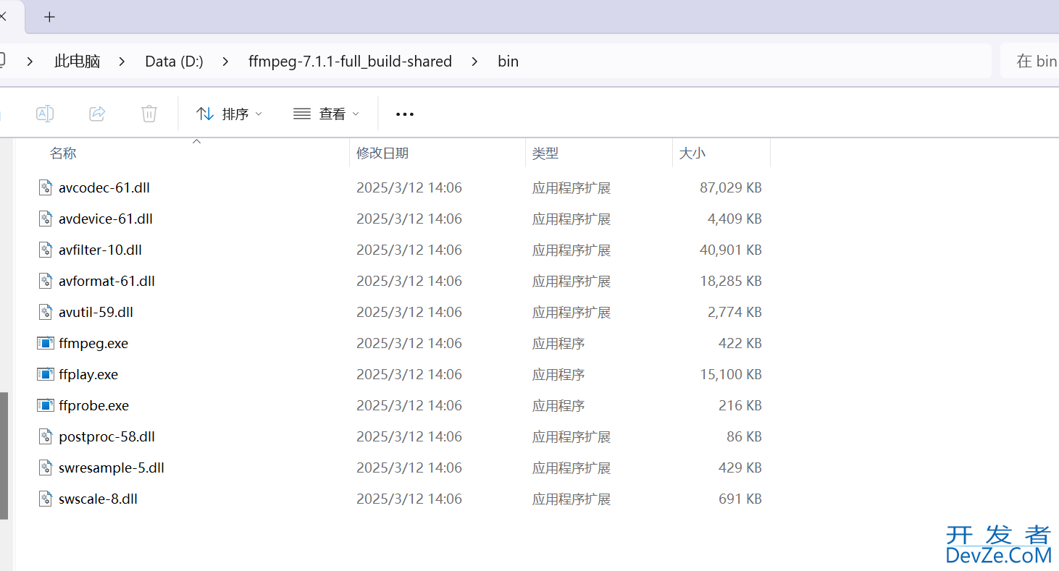Sort by 大小 column header
The width and height of the screenshot is (1059, 571).
click(x=692, y=153)
